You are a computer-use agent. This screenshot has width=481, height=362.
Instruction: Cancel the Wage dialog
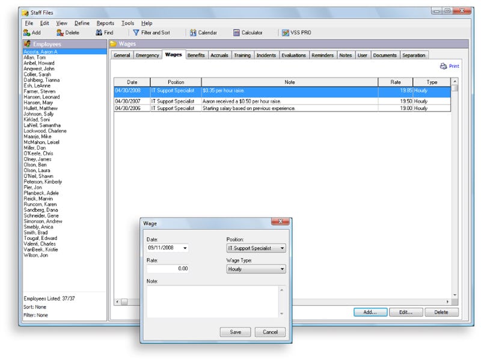(x=270, y=331)
